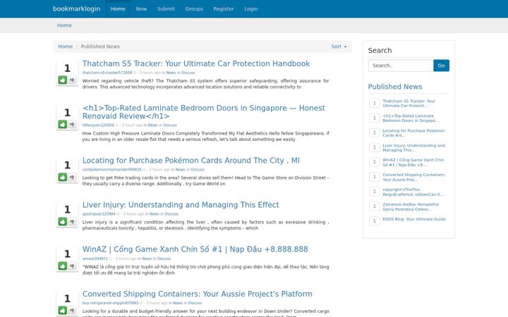This screenshot has width=508, height=317.
Task: Go to the New menu item
Action: tap(141, 8)
